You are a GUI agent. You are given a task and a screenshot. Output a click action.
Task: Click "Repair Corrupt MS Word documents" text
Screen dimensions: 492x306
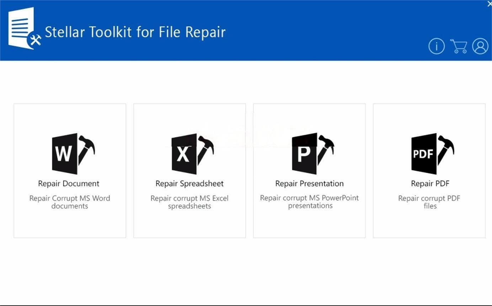70,202
